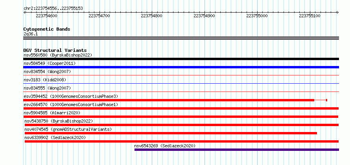Open variant nsv3183 (Kidd2008) label
This screenshot has width=350, height=165.
[45, 80]
